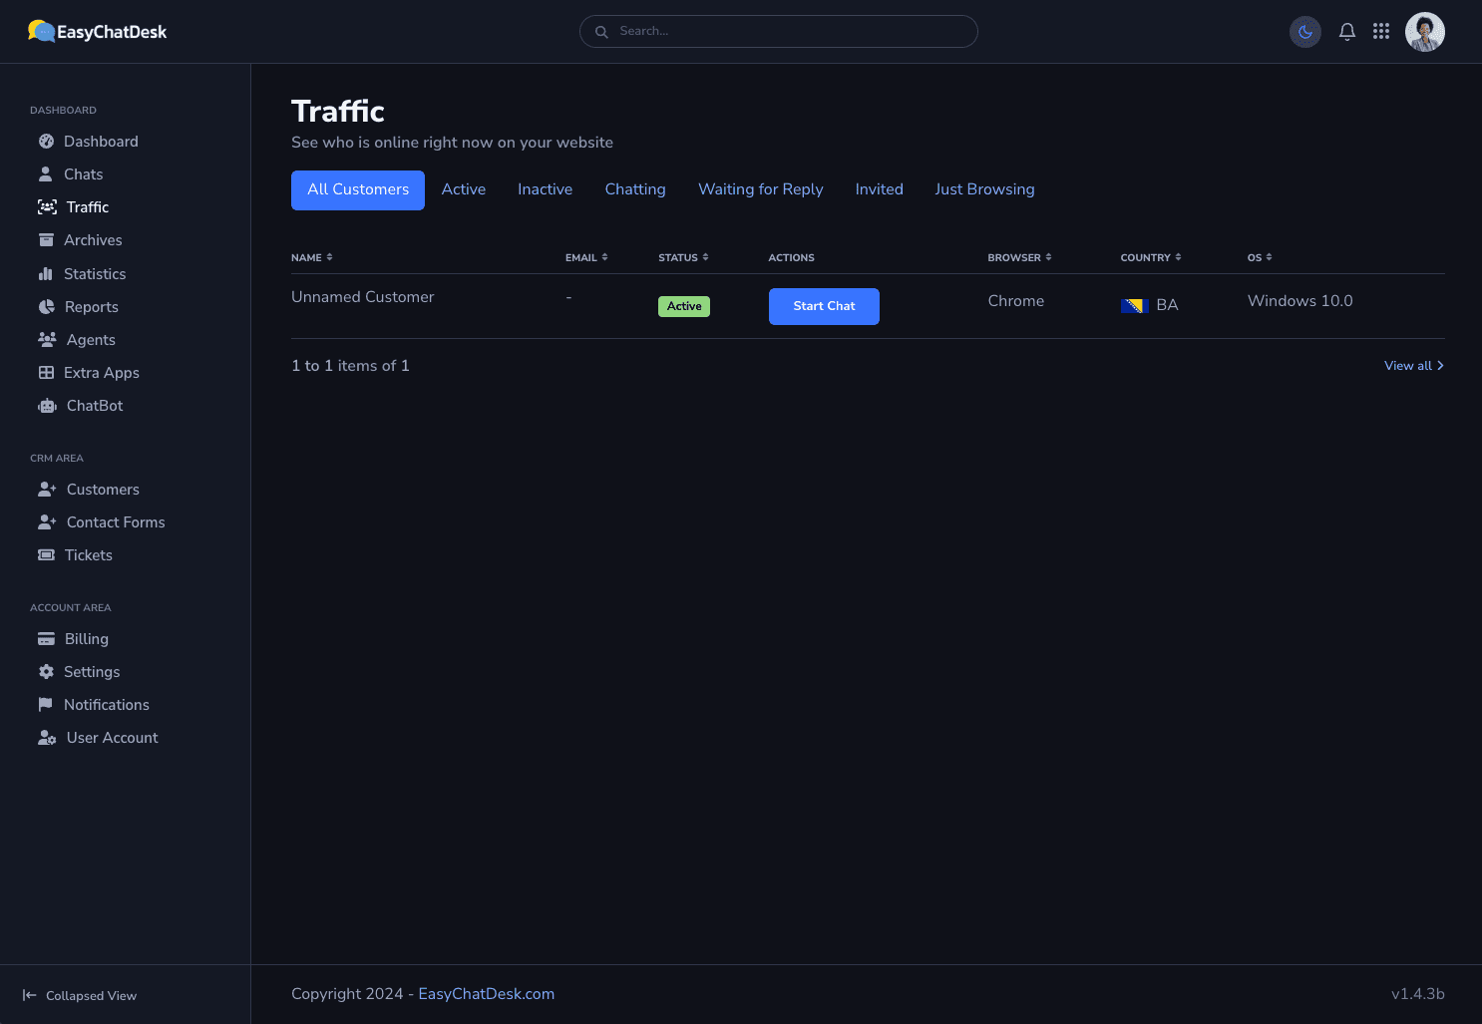Click the Notifications flag icon
1482x1024 pixels.
[x=46, y=705]
